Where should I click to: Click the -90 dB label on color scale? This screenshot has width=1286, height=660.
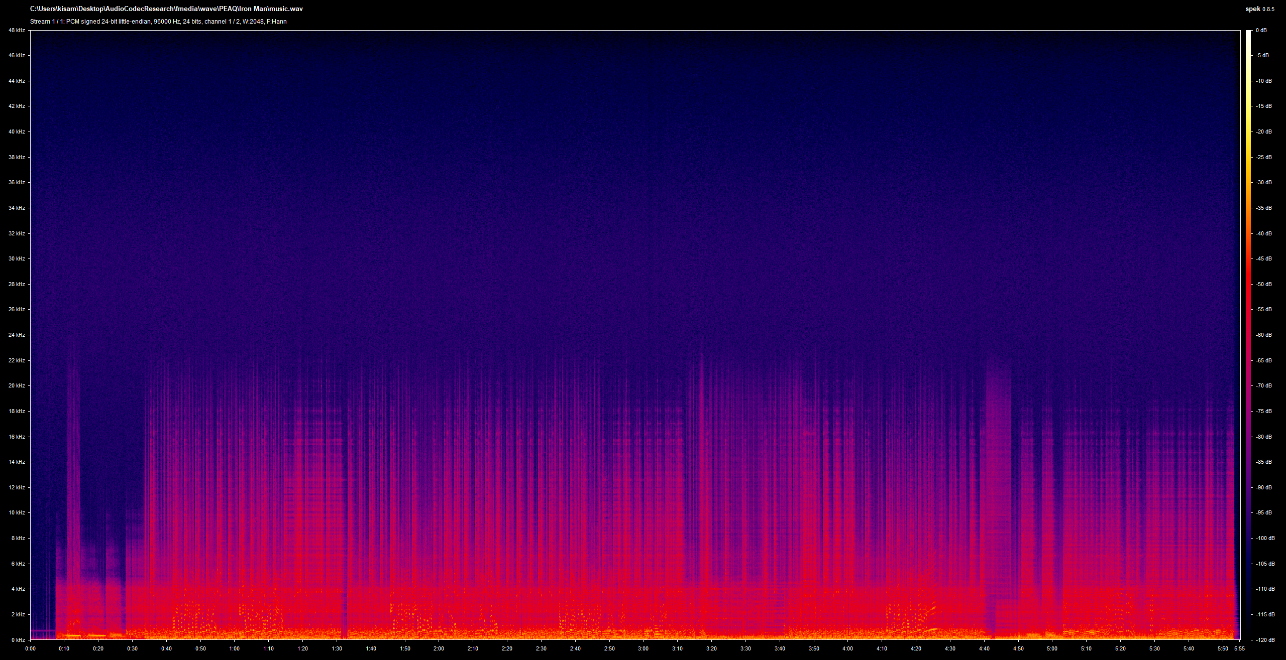coord(1263,487)
